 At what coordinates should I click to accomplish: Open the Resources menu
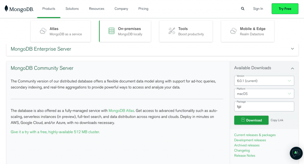tap(96, 9)
